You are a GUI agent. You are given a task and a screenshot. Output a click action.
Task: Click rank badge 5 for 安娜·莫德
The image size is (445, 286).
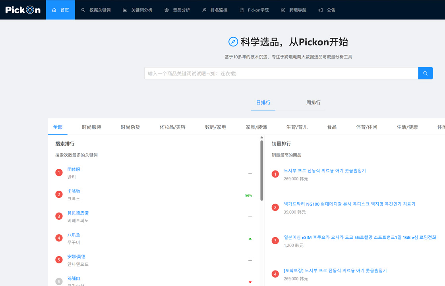tap(59, 260)
